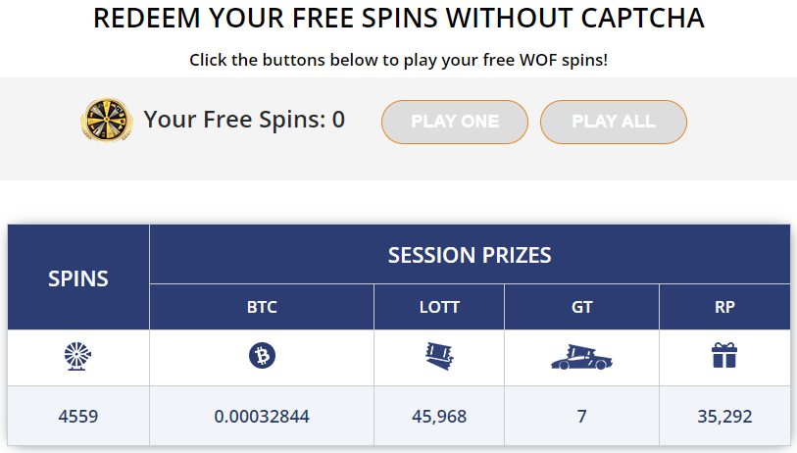Select the RP column header
Viewport: 797px width, 453px height.
[x=724, y=307]
